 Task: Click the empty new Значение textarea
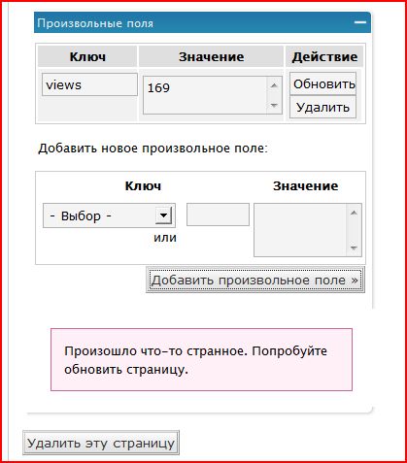(308, 230)
